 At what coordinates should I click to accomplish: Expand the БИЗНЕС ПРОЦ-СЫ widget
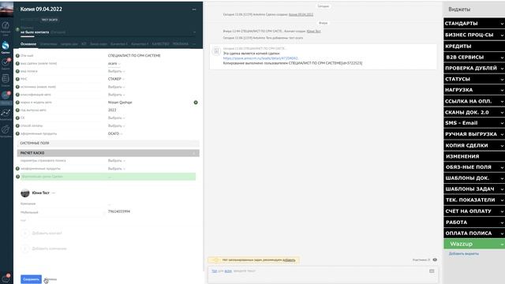pyautogui.click(x=474, y=35)
